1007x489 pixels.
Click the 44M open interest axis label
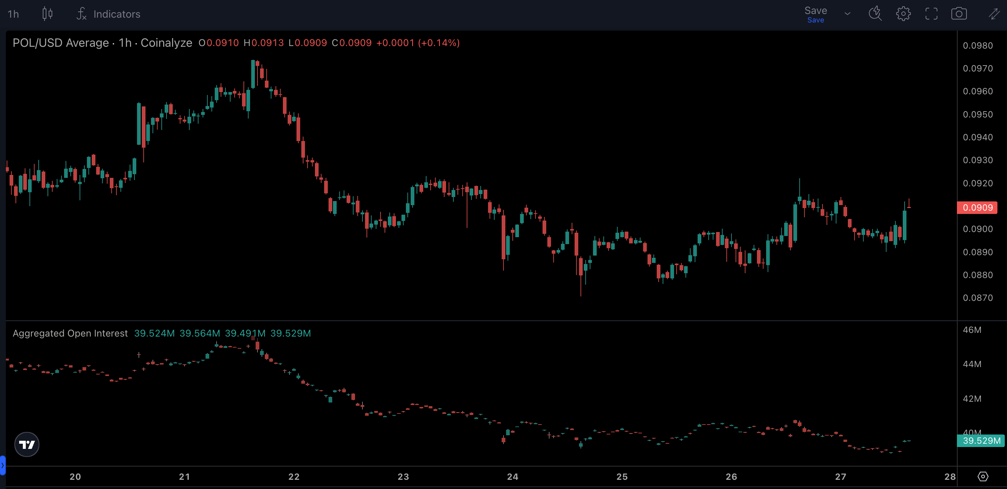[972, 364]
